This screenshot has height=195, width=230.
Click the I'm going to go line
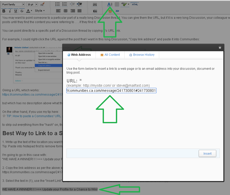click(x=24, y=155)
